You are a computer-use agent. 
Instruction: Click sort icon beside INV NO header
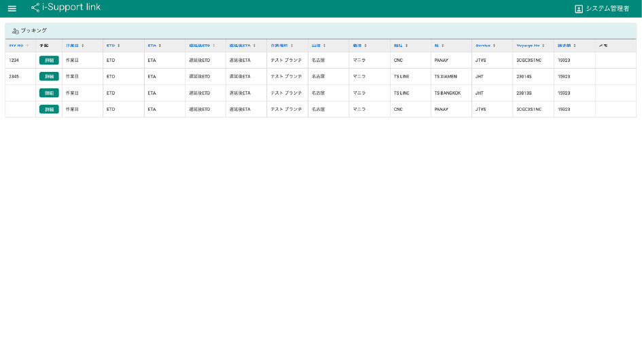click(x=27, y=46)
